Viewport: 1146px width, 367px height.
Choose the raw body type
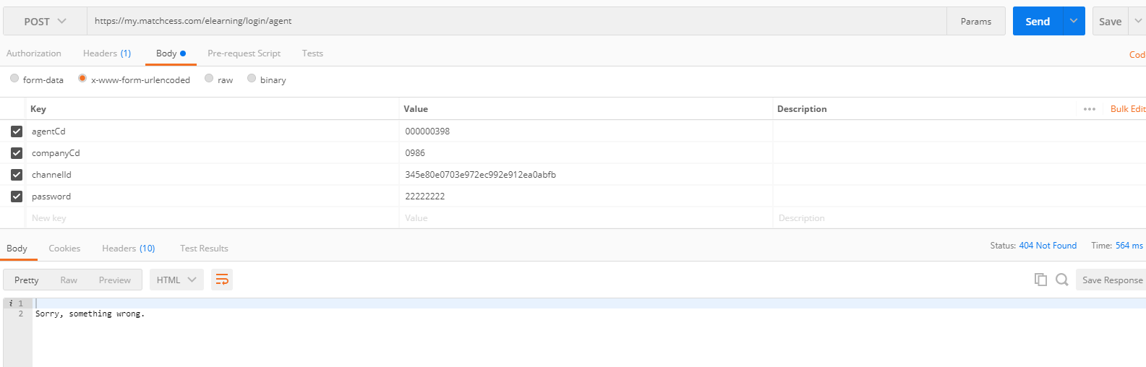[209, 79]
